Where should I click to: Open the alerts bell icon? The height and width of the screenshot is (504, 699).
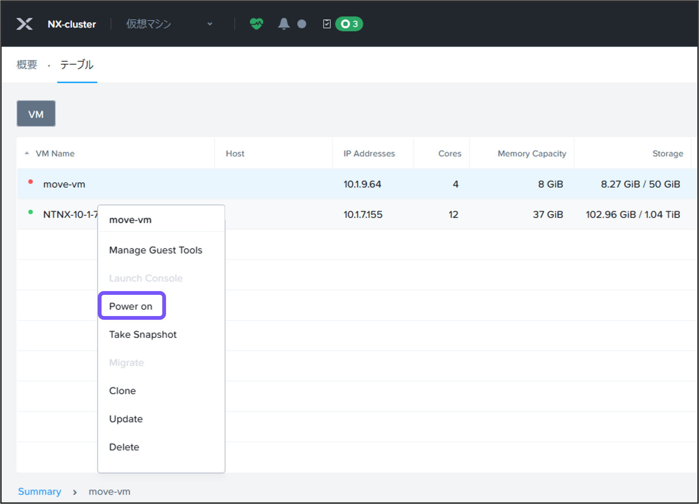[284, 24]
